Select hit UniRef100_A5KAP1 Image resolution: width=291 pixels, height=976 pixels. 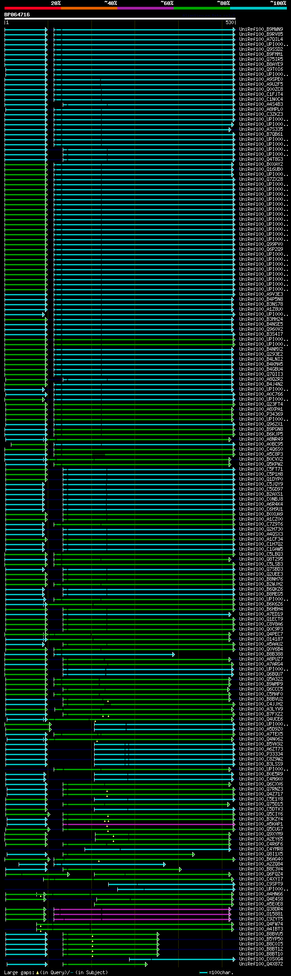(261, 824)
